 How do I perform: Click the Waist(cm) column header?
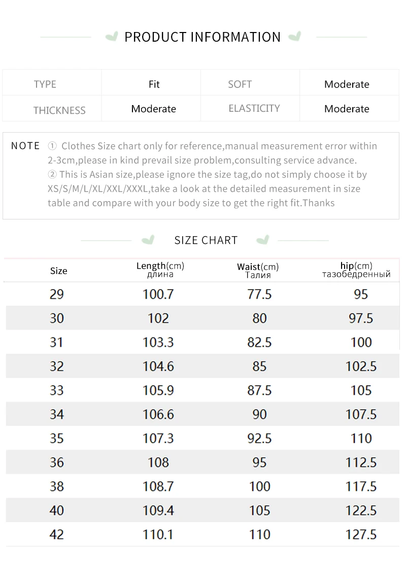(x=258, y=270)
